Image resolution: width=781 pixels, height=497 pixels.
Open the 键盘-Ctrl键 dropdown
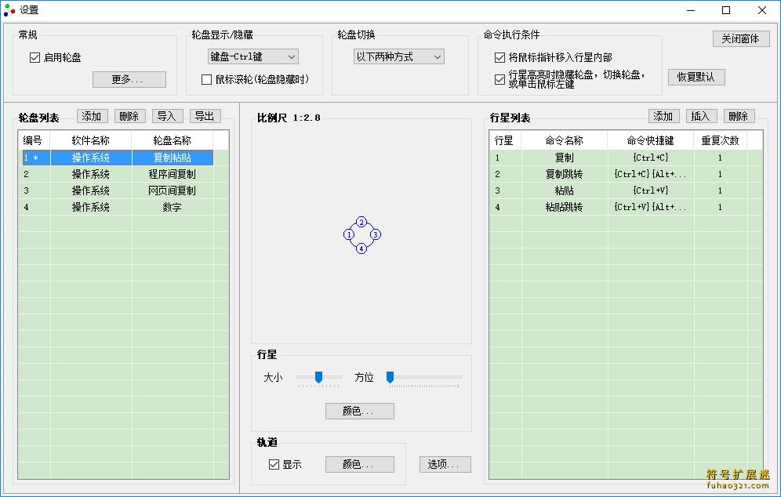coord(252,56)
